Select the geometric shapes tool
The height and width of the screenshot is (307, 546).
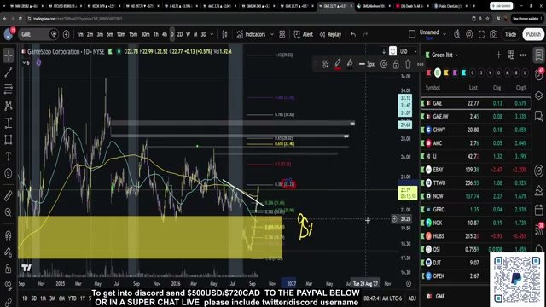coord(9,140)
